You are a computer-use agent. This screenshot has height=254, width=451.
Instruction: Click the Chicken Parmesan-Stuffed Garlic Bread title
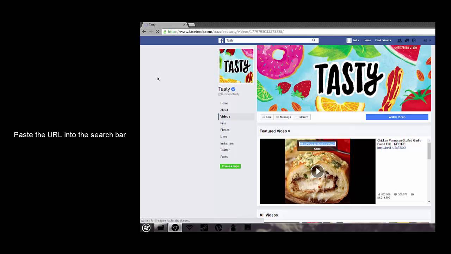tap(399, 142)
